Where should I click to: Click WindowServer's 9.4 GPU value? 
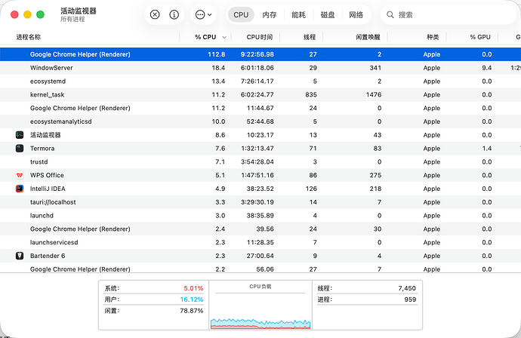click(487, 68)
